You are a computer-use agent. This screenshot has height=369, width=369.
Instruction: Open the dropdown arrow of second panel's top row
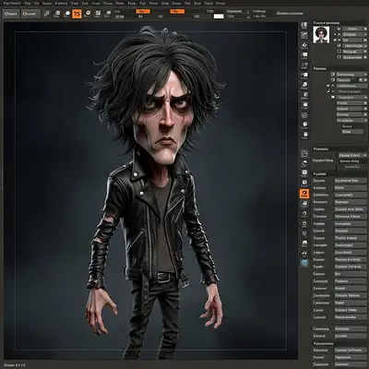(x=365, y=75)
